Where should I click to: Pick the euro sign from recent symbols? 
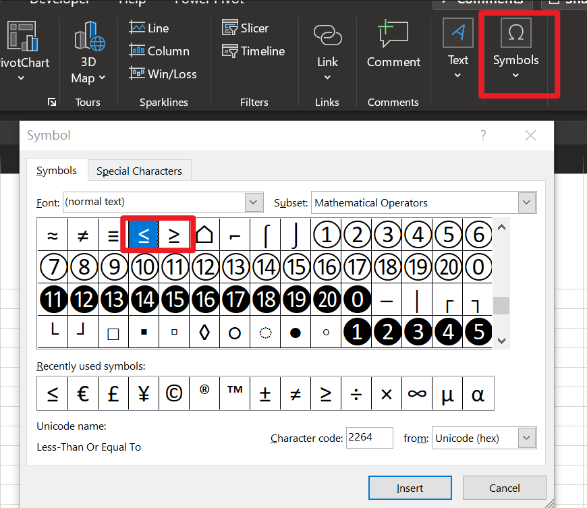pos(83,393)
